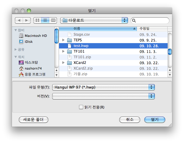
Task: Select XCard2.zip file
Action: tap(113, 68)
